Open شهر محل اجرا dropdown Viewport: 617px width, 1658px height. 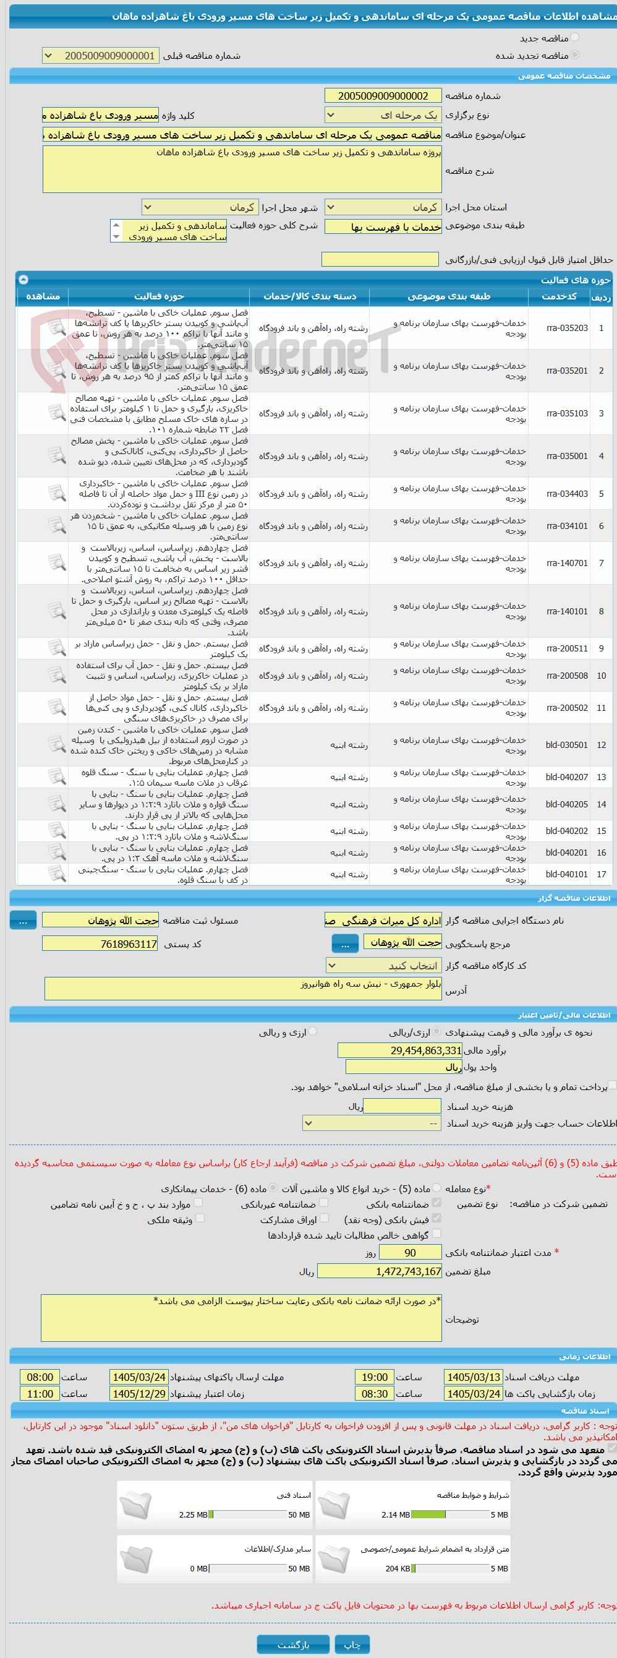(200, 207)
